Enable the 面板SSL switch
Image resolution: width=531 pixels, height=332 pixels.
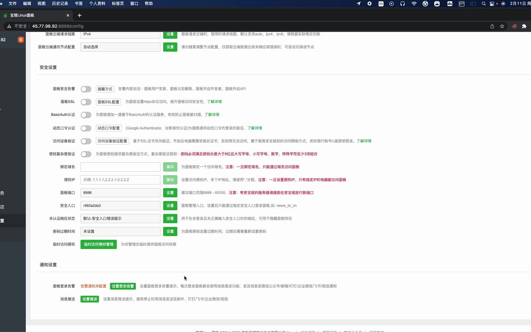click(86, 102)
